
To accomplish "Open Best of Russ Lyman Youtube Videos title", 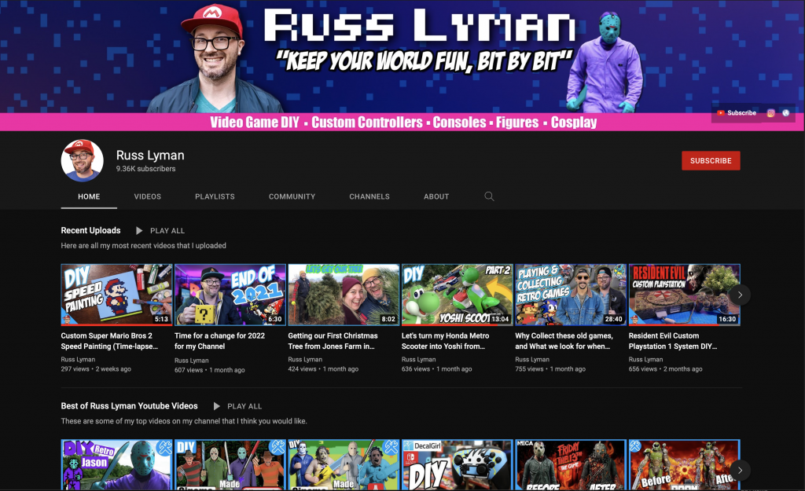I will click(130, 406).
